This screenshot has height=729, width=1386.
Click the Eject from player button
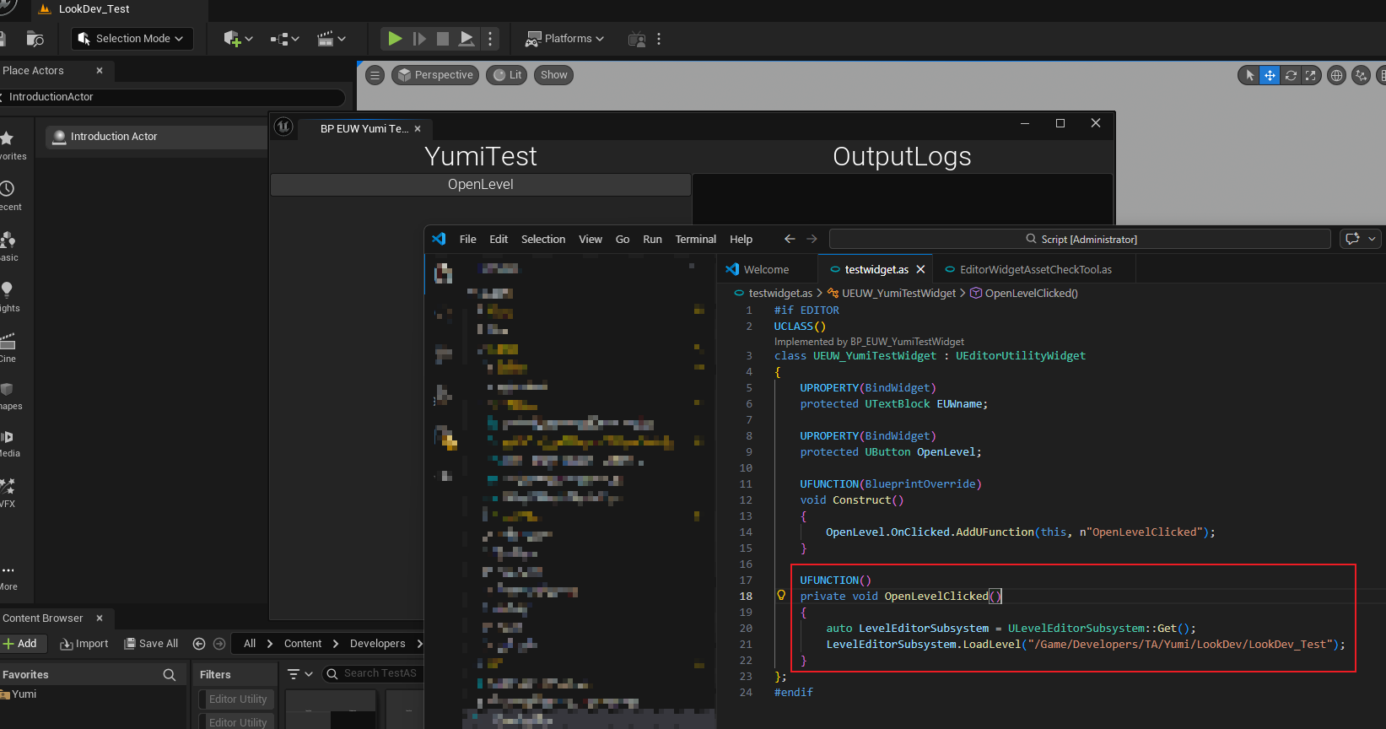[x=466, y=39]
